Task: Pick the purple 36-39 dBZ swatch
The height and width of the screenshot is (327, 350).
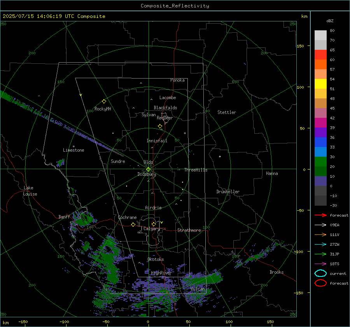Action: (320, 133)
